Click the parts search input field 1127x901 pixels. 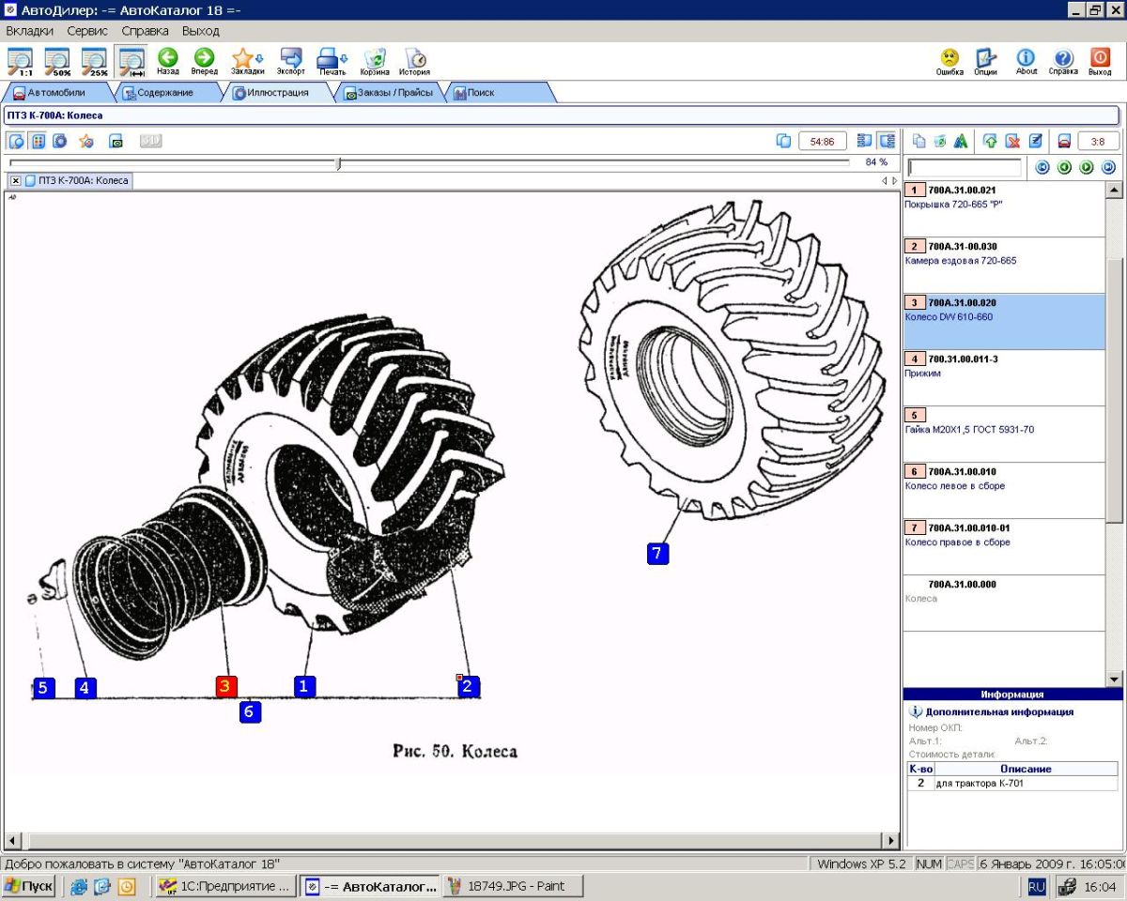[x=965, y=168]
